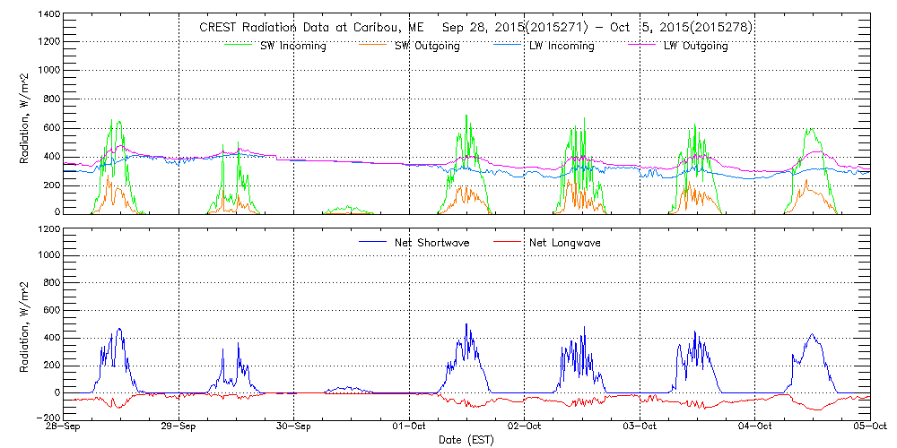Viewport: 897px width, 448px height.
Task: Select the 'LW Outgoing' legend label
Action: 695,46
